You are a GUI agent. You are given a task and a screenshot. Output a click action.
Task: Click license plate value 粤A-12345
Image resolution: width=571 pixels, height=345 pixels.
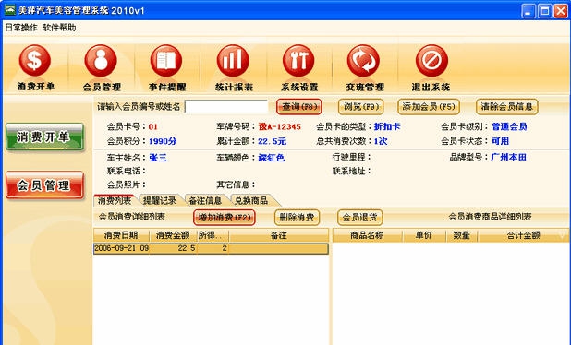[x=280, y=126]
